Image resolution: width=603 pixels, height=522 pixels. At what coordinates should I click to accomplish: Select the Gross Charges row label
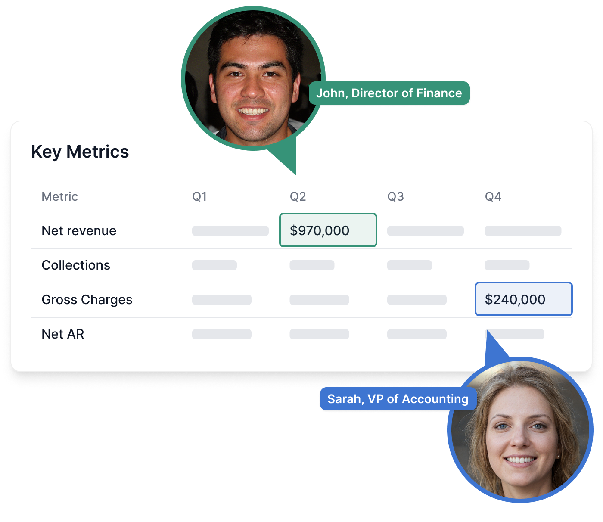pos(87,300)
